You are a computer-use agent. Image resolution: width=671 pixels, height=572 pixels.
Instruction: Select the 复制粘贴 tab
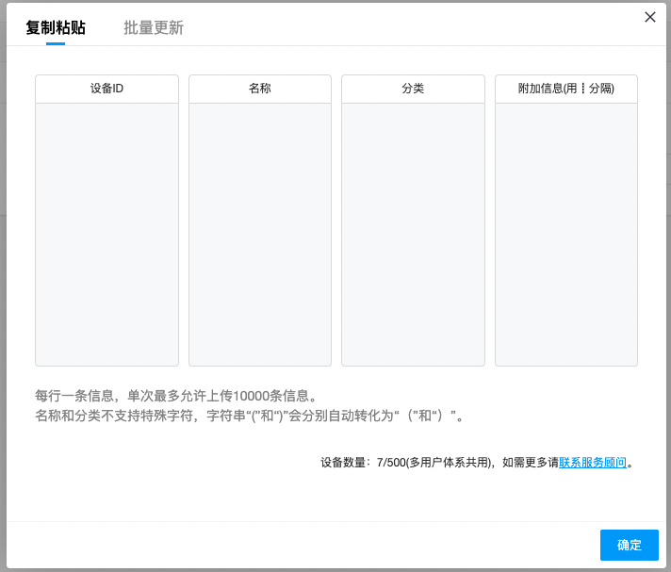(x=56, y=28)
